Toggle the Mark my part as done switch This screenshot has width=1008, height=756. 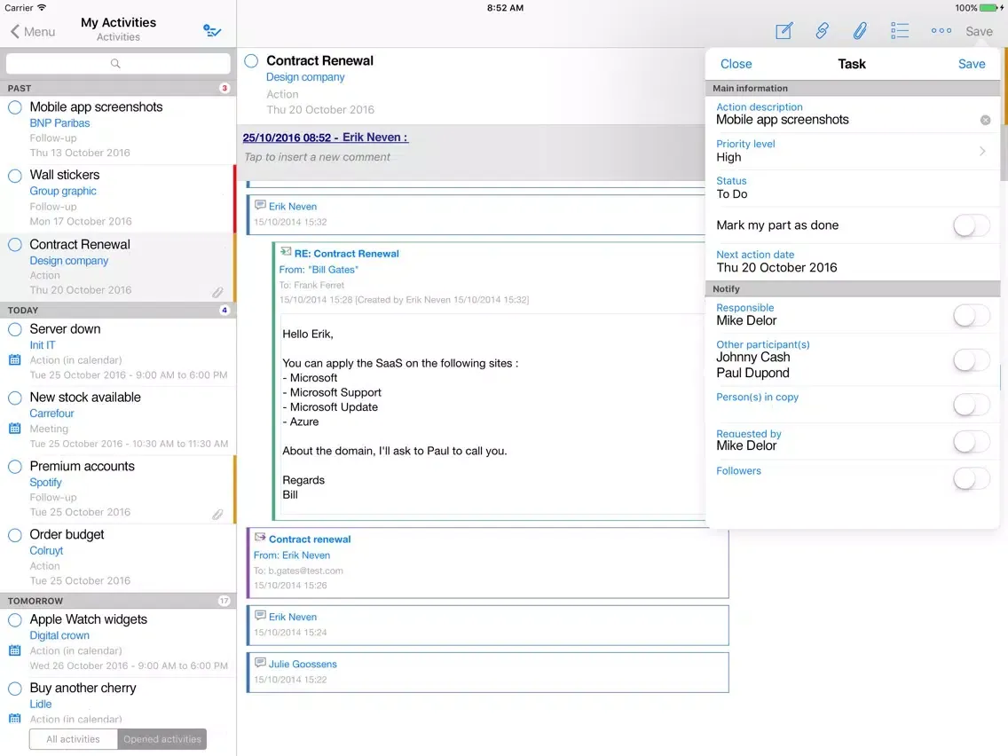point(971,225)
